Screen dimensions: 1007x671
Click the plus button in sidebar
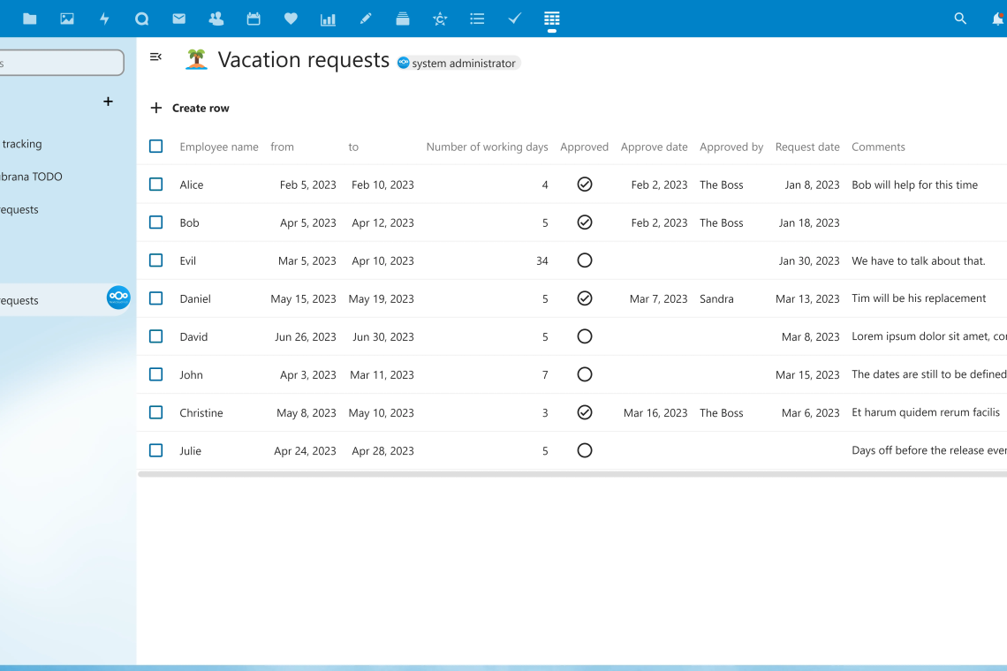pyautogui.click(x=108, y=102)
